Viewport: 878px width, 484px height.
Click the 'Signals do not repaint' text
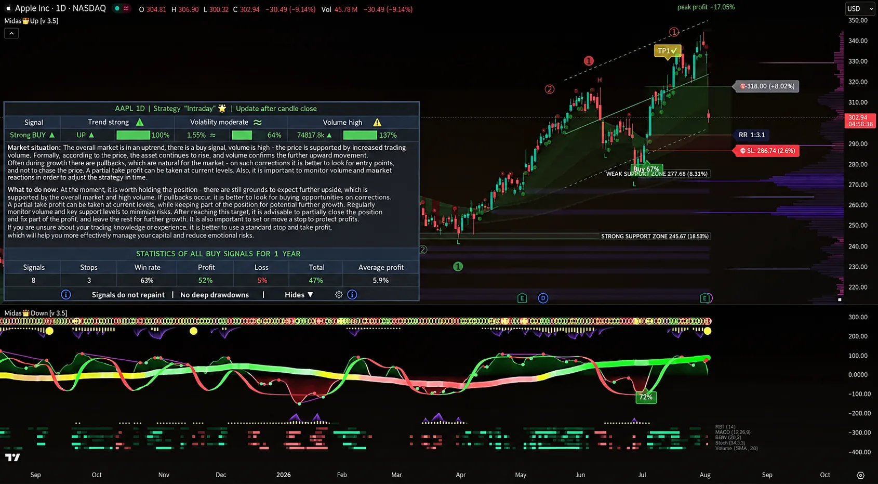[128, 295]
